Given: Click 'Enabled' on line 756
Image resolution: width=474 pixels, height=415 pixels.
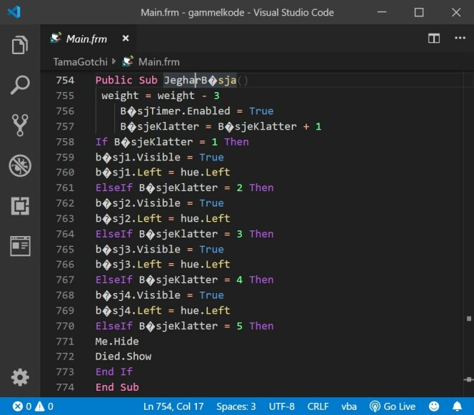Looking at the screenshot, I should (208, 111).
